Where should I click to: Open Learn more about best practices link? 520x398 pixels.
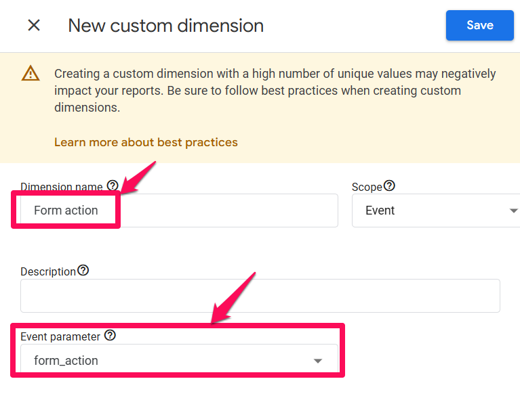[146, 142]
